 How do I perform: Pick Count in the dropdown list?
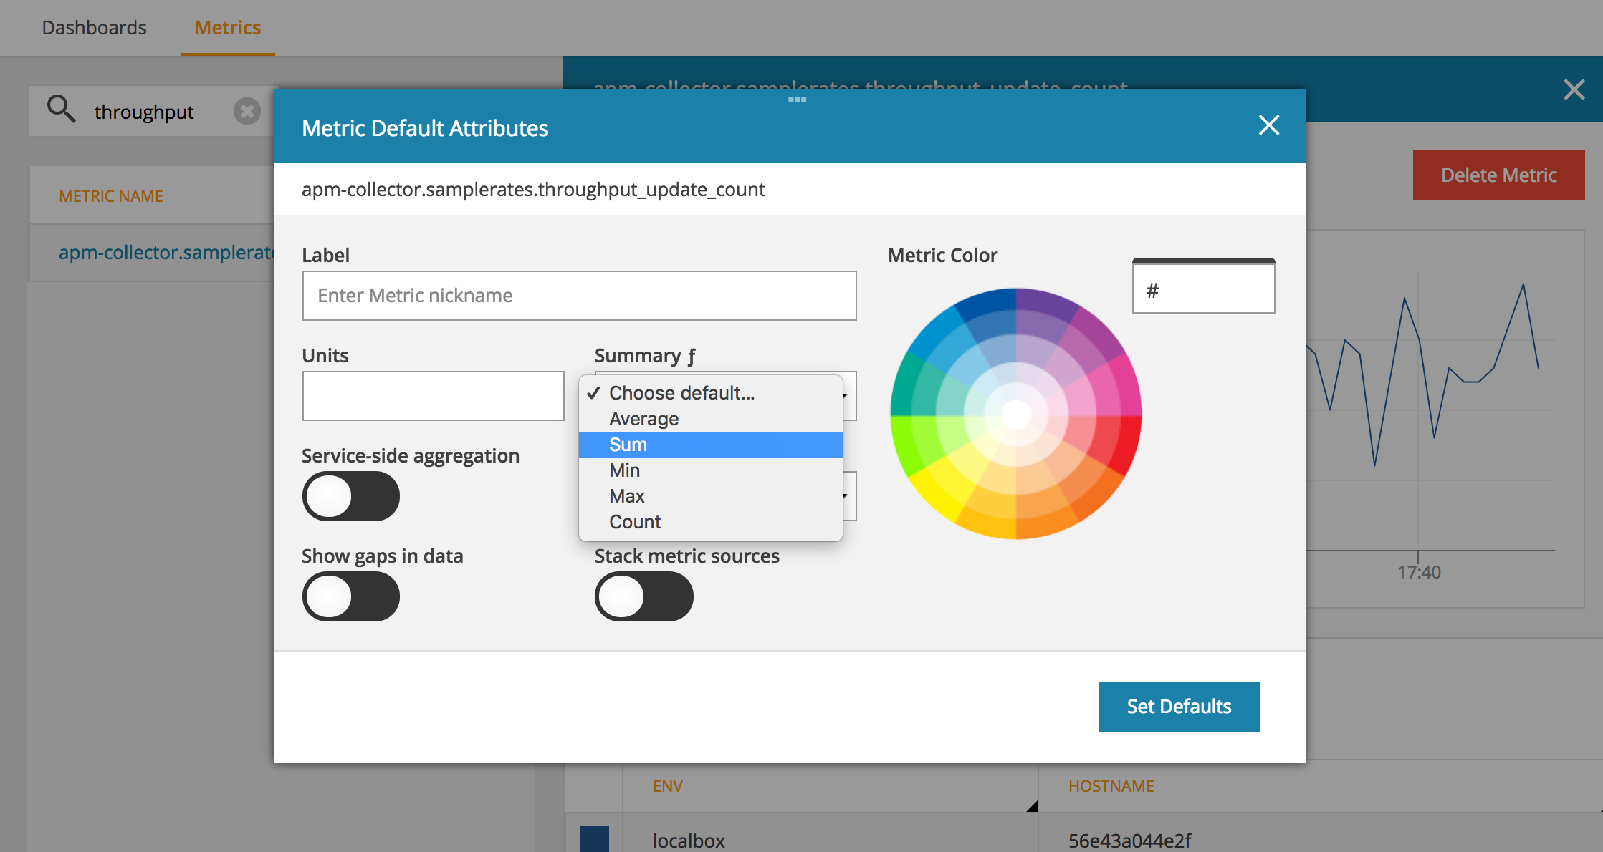[x=635, y=522]
